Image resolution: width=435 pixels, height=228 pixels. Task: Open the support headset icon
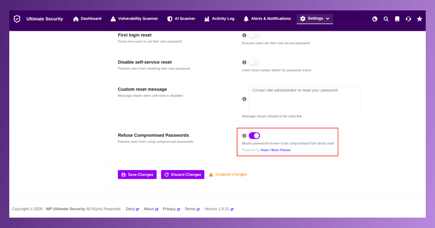click(408, 19)
